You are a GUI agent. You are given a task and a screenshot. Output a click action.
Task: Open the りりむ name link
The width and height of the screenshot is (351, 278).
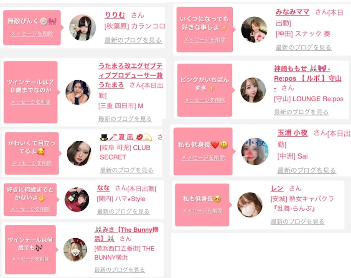(115, 15)
